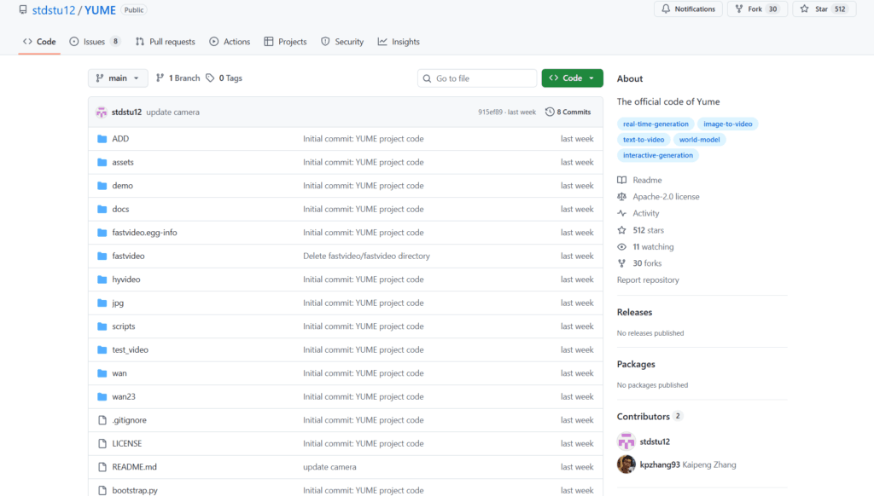The image size is (874, 496).
Task: Click the real-time-generation topic tag
Action: pos(655,124)
